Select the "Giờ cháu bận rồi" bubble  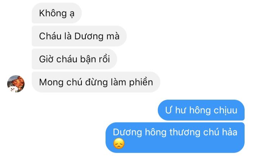click(74, 59)
